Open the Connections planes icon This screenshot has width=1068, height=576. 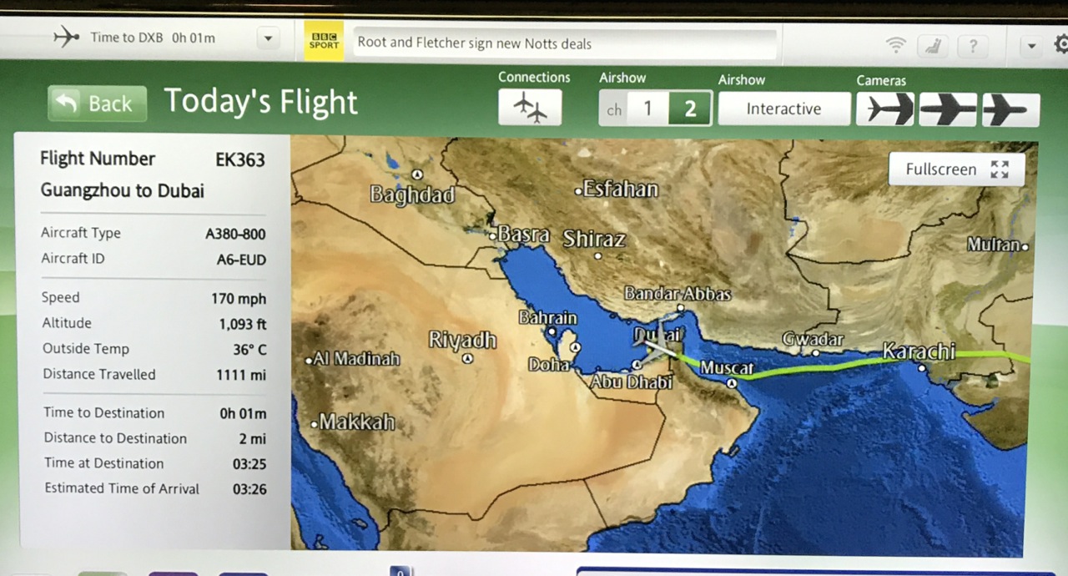(x=530, y=107)
